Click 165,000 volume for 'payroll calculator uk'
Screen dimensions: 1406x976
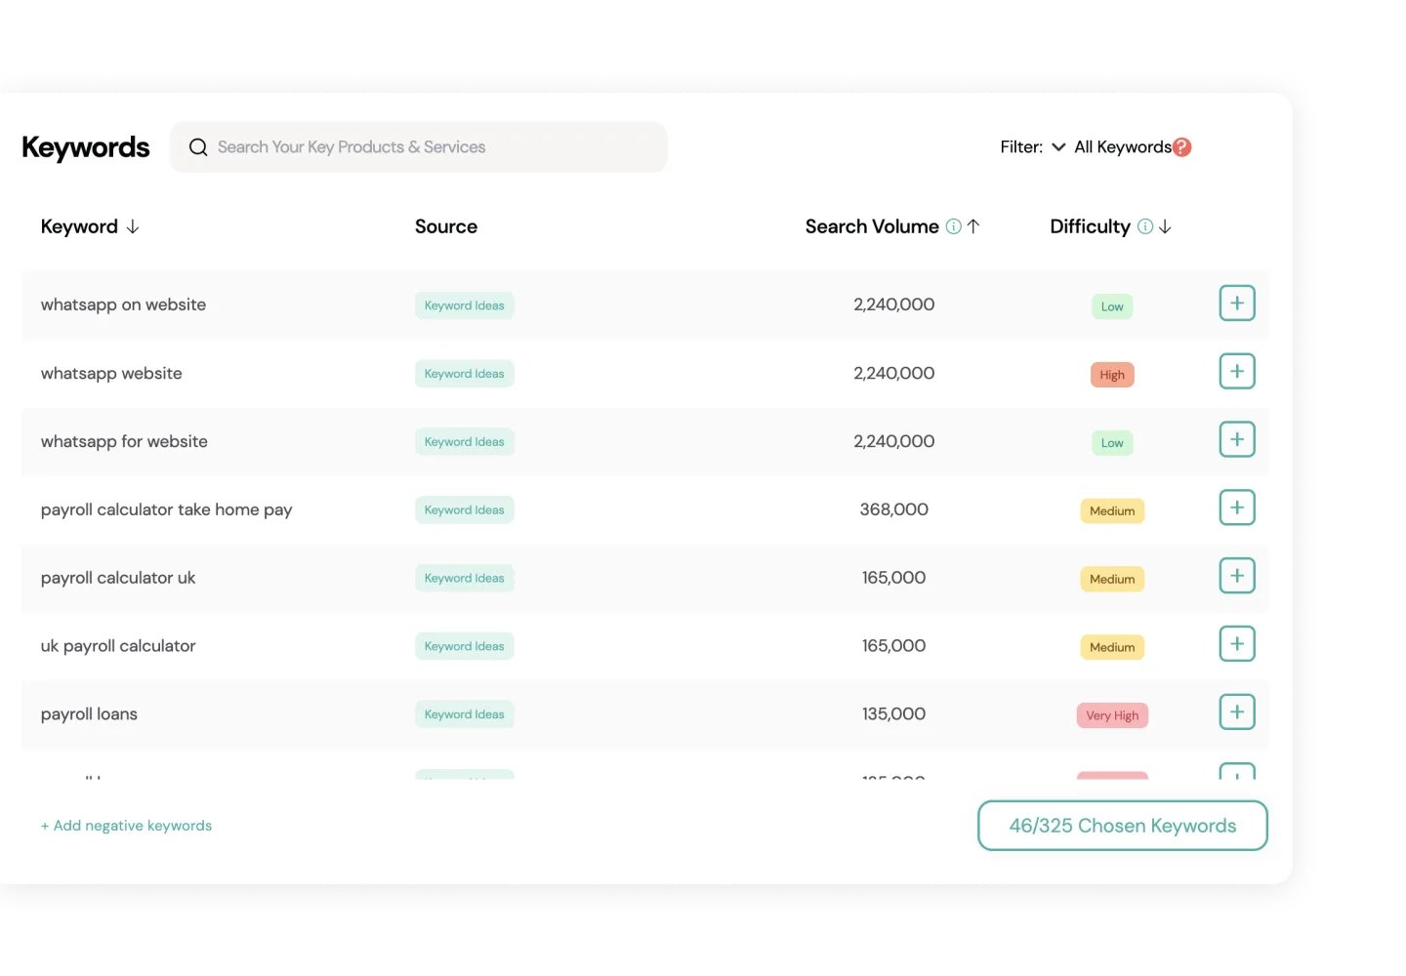pyautogui.click(x=894, y=578)
